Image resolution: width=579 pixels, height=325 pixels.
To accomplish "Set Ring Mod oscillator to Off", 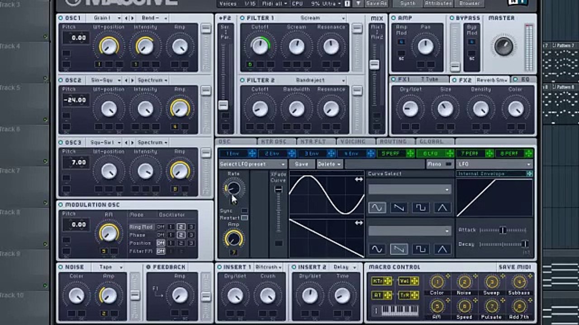I will [161, 227].
